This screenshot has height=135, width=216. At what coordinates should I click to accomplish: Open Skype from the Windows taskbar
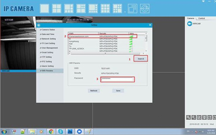pyautogui.click(x=60, y=131)
